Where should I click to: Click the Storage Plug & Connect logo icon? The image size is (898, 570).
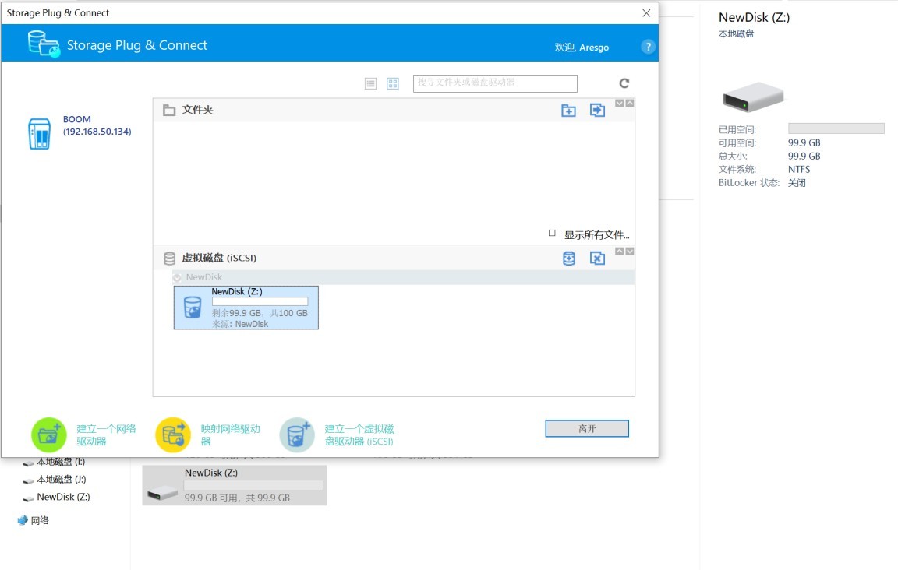pyautogui.click(x=44, y=44)
